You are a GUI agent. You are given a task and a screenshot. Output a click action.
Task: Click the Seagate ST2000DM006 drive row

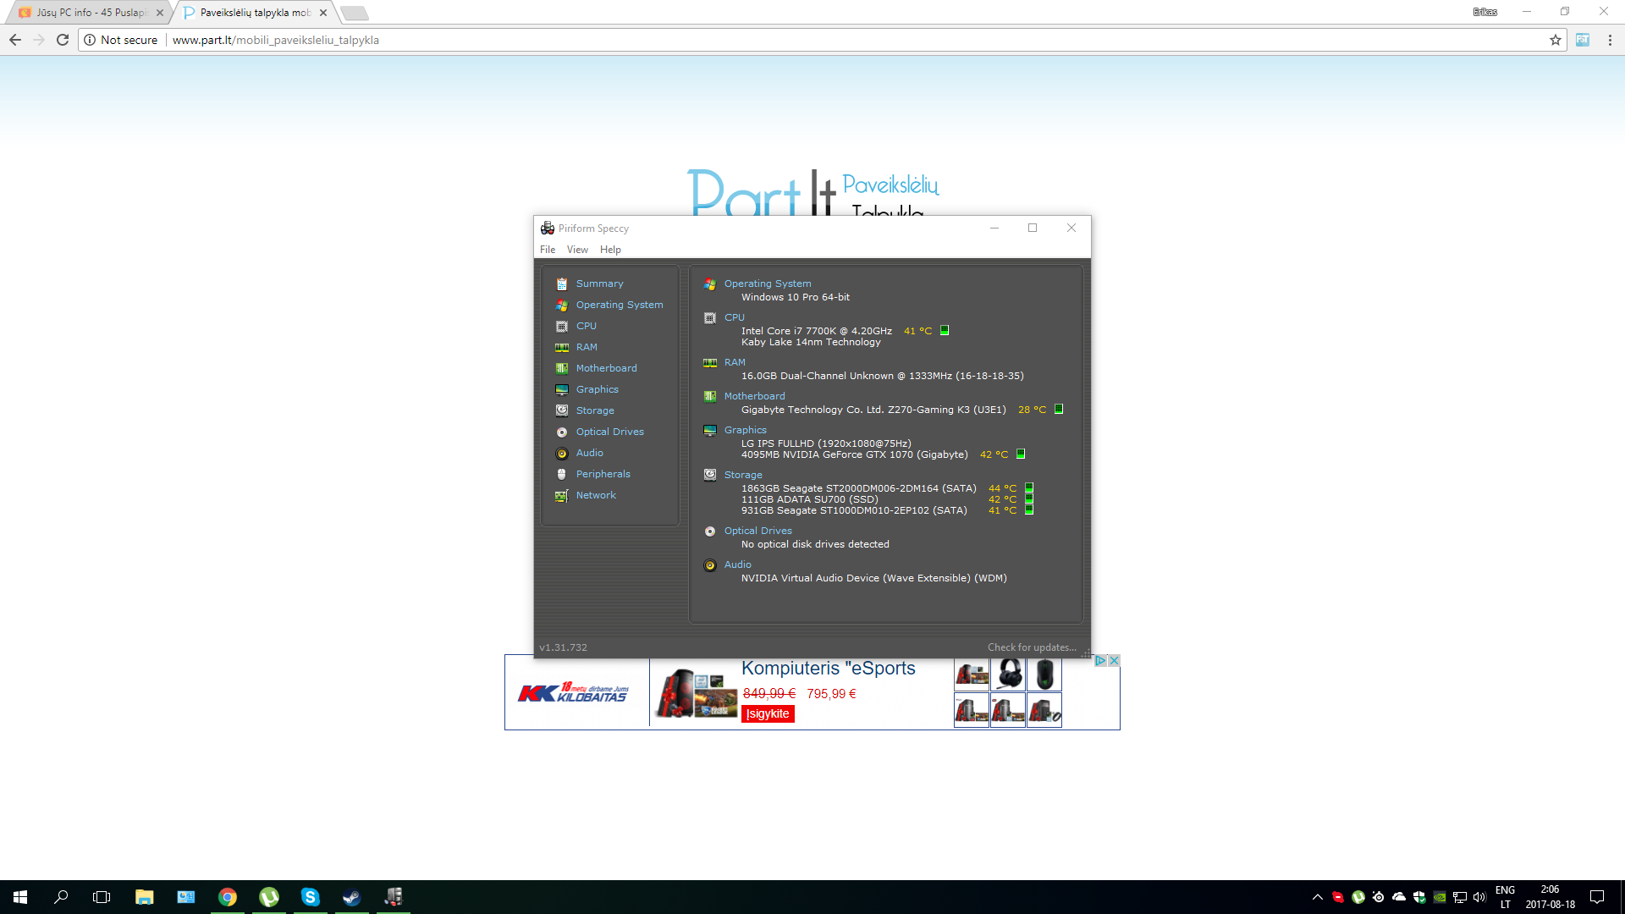click(x=858, y=488)
